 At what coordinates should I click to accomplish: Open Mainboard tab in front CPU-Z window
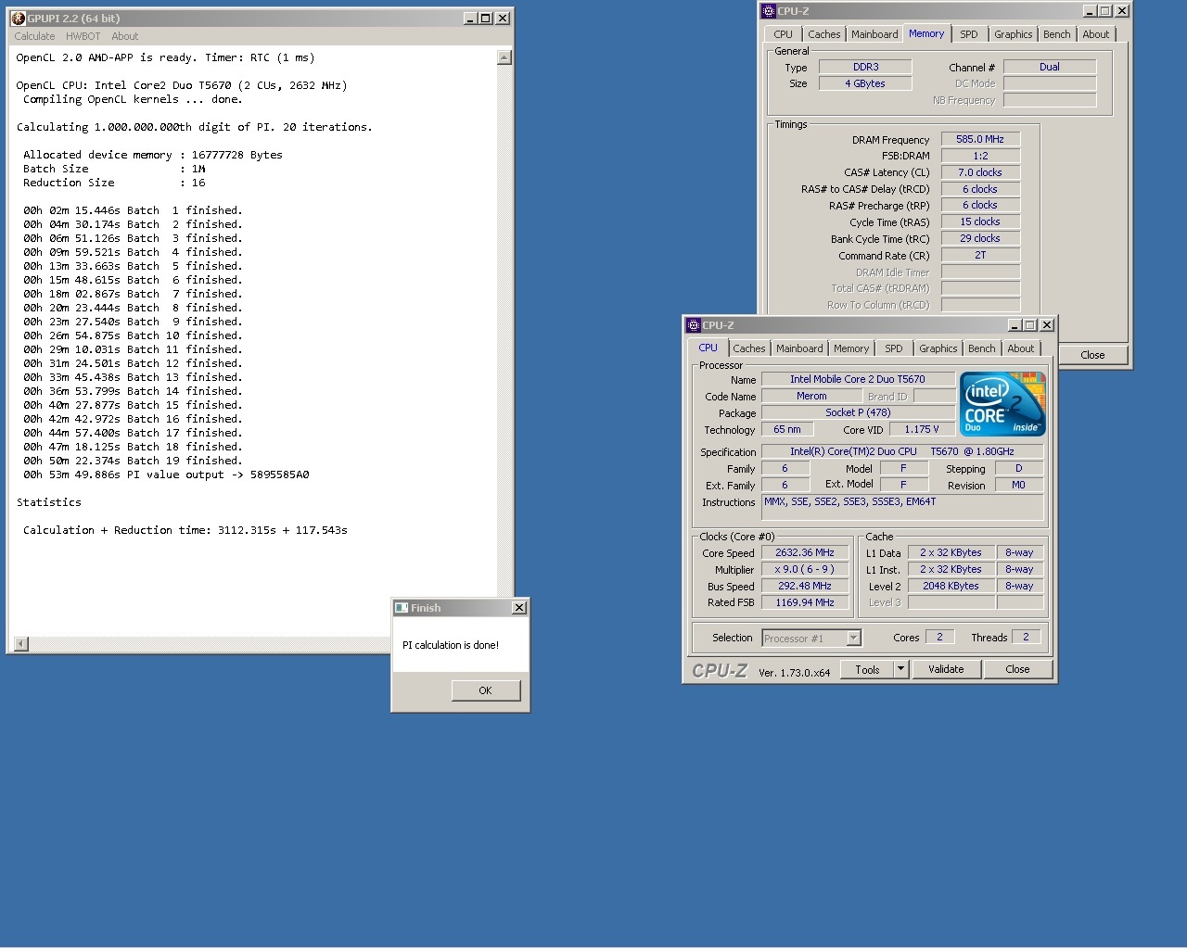pyautogui.click(x=799, y=348)
